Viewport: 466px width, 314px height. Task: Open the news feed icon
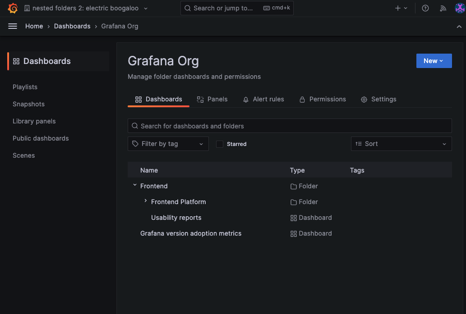coord(443,8)
